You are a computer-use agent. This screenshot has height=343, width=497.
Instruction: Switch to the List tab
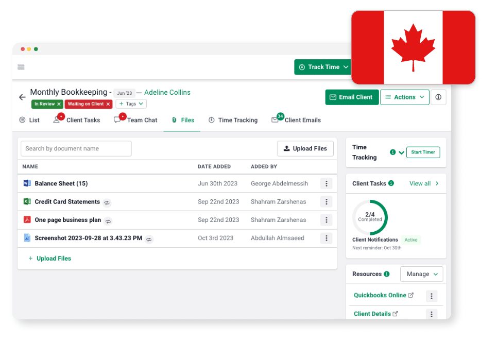[29, 120]
